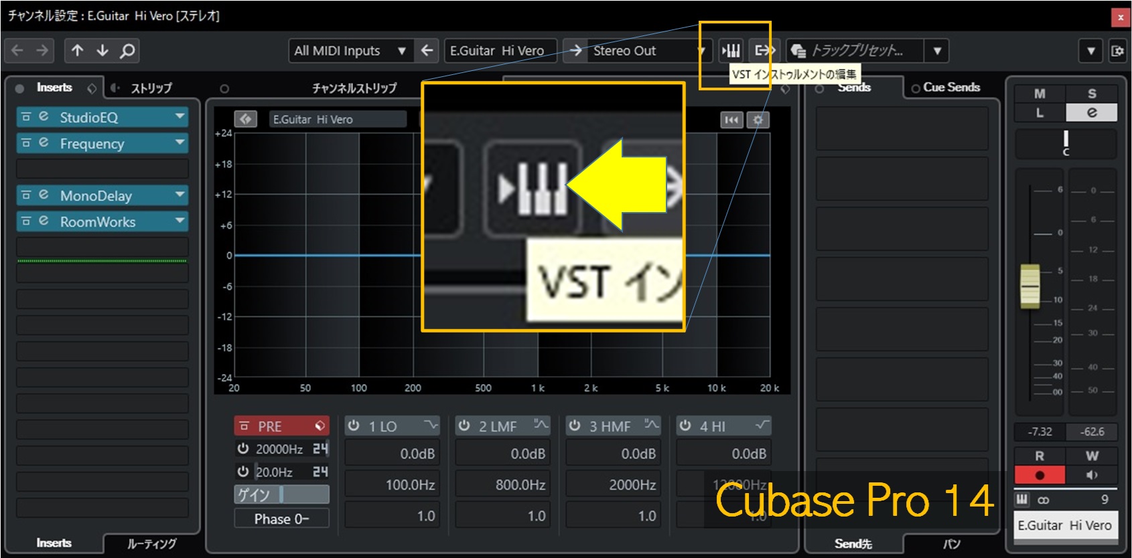The width and height of the screenshot is (1132, 558).
Task: Enable Read automation R button
Action: [1040, 456]
